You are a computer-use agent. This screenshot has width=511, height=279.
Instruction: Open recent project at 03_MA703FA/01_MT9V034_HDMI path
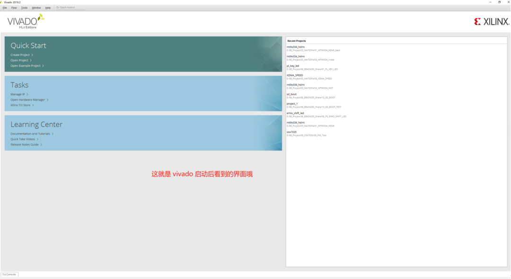click(310, 124)
